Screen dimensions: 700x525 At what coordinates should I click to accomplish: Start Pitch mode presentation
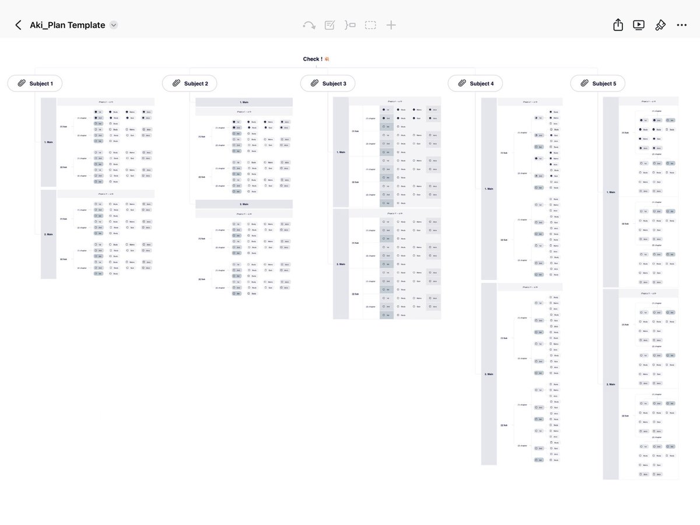(x=639, y=25)
